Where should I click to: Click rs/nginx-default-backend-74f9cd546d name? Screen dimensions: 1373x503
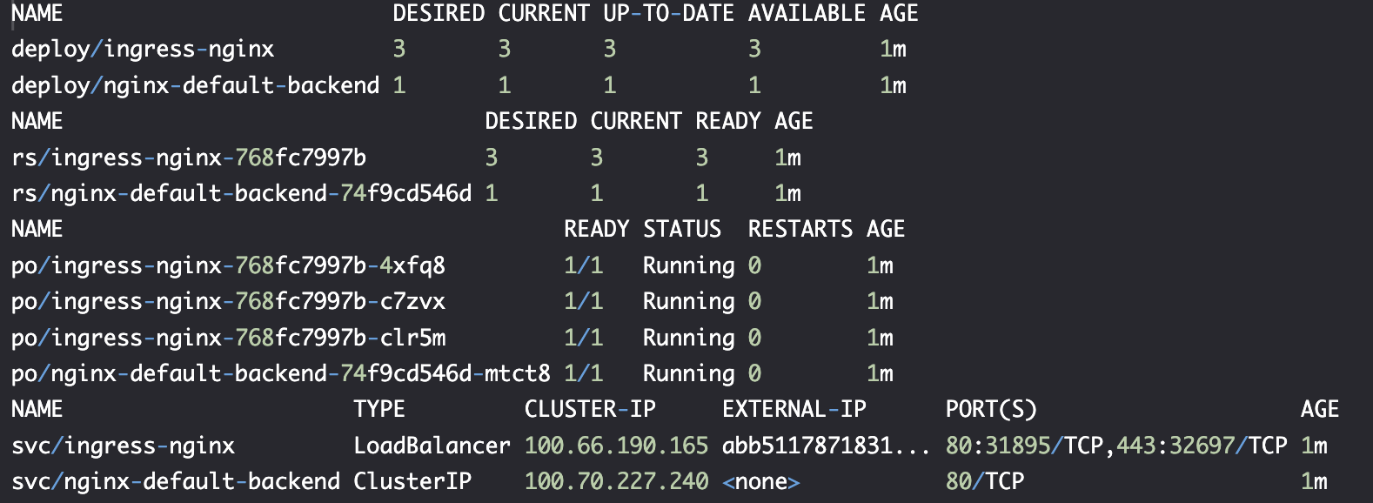click(242, 193)
